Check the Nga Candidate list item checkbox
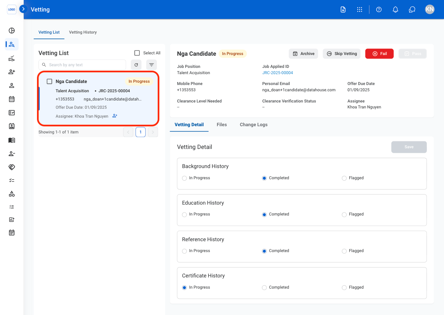 tap(49, 81)
